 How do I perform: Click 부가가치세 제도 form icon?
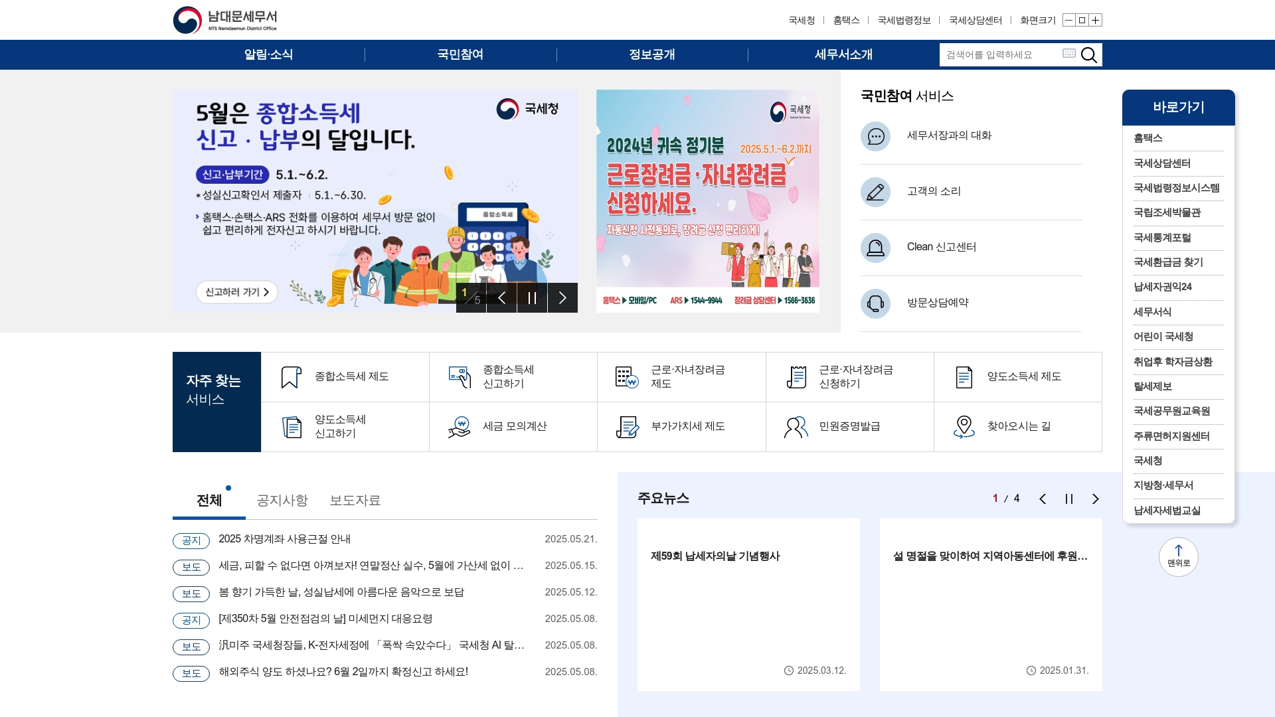[x=627, y=427]
